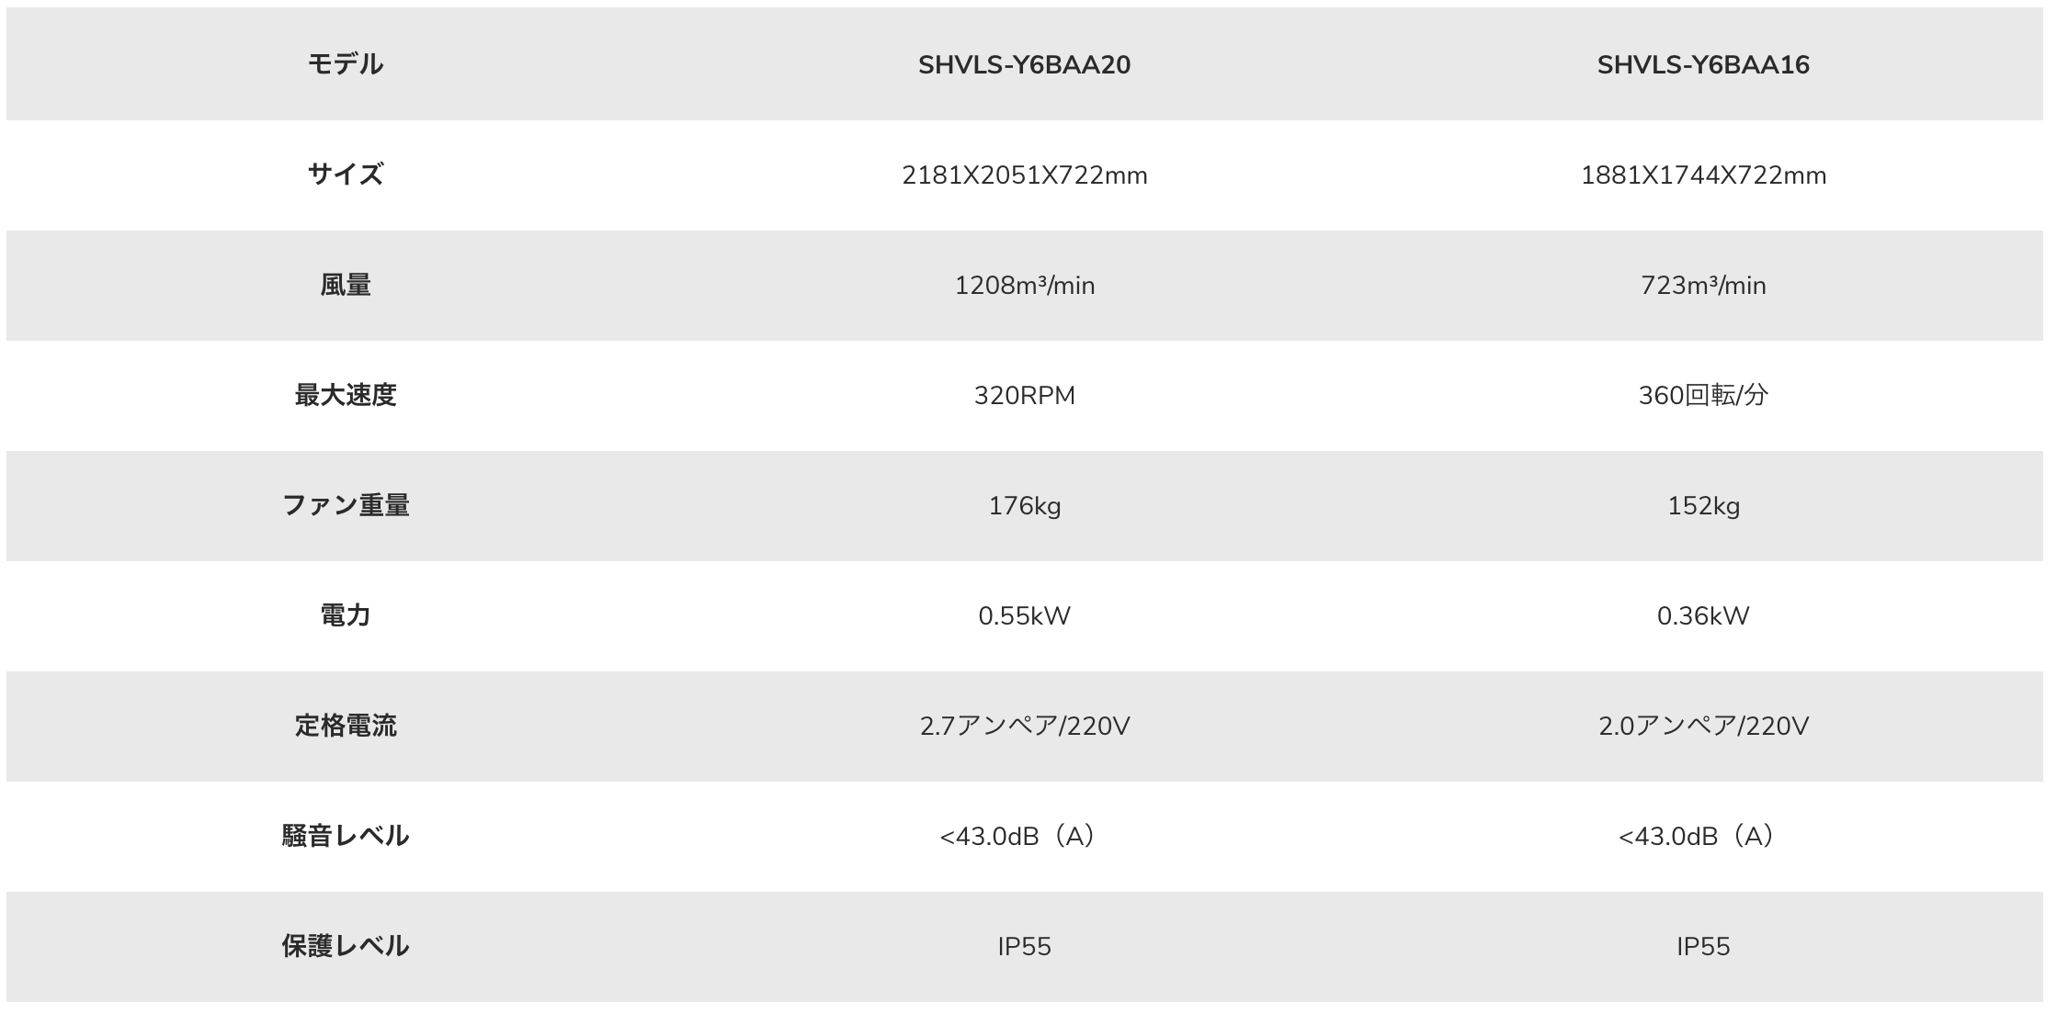Select the SHVLS-Y6BAA20 model heading
Image resolution: width=2057 pixels, height=1014 pixels.
[1024, 65]
